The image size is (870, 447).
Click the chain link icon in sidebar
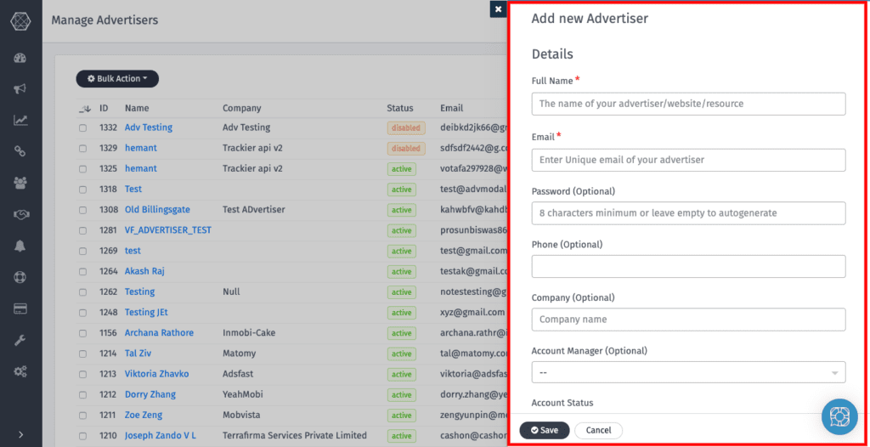(20, 151)
